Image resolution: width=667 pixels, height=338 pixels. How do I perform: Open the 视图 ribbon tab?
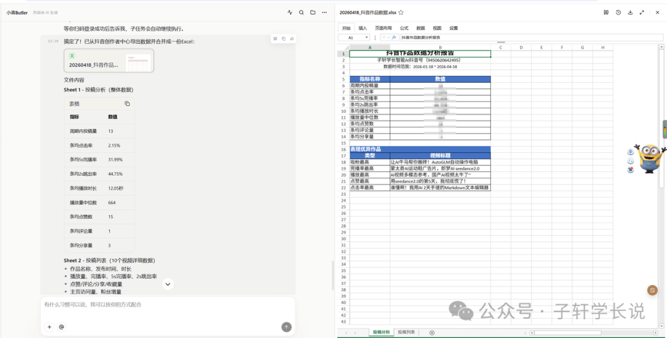pyautogui.click(x=437, y=28)
